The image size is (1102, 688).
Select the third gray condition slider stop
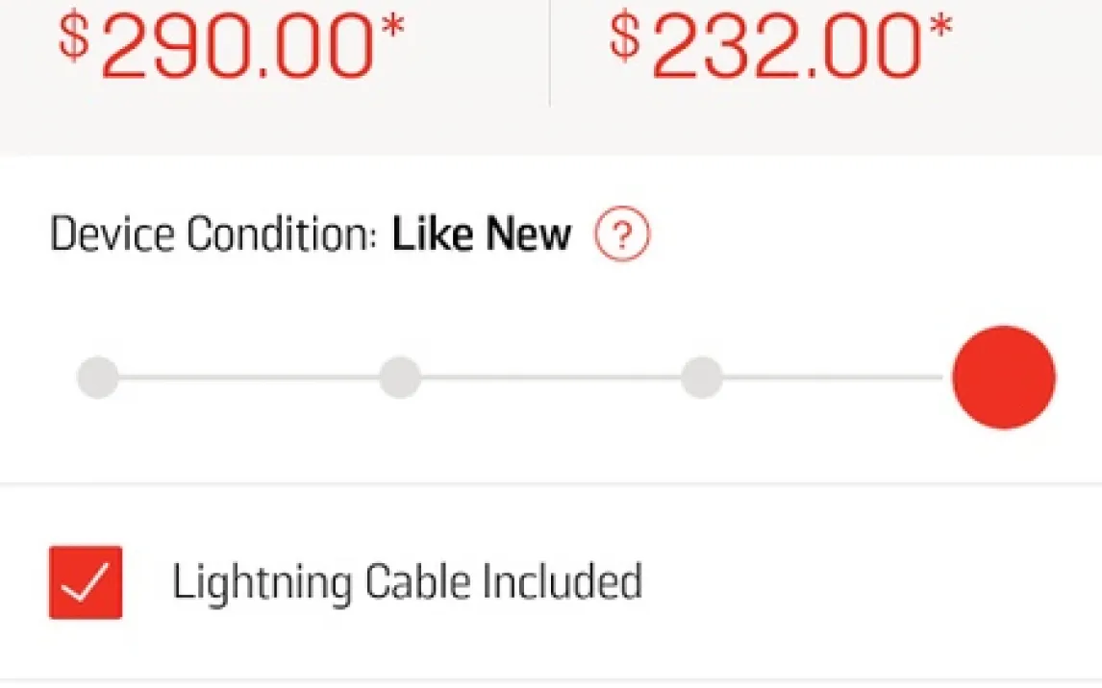pyautogui.click(x=702, y=378)
